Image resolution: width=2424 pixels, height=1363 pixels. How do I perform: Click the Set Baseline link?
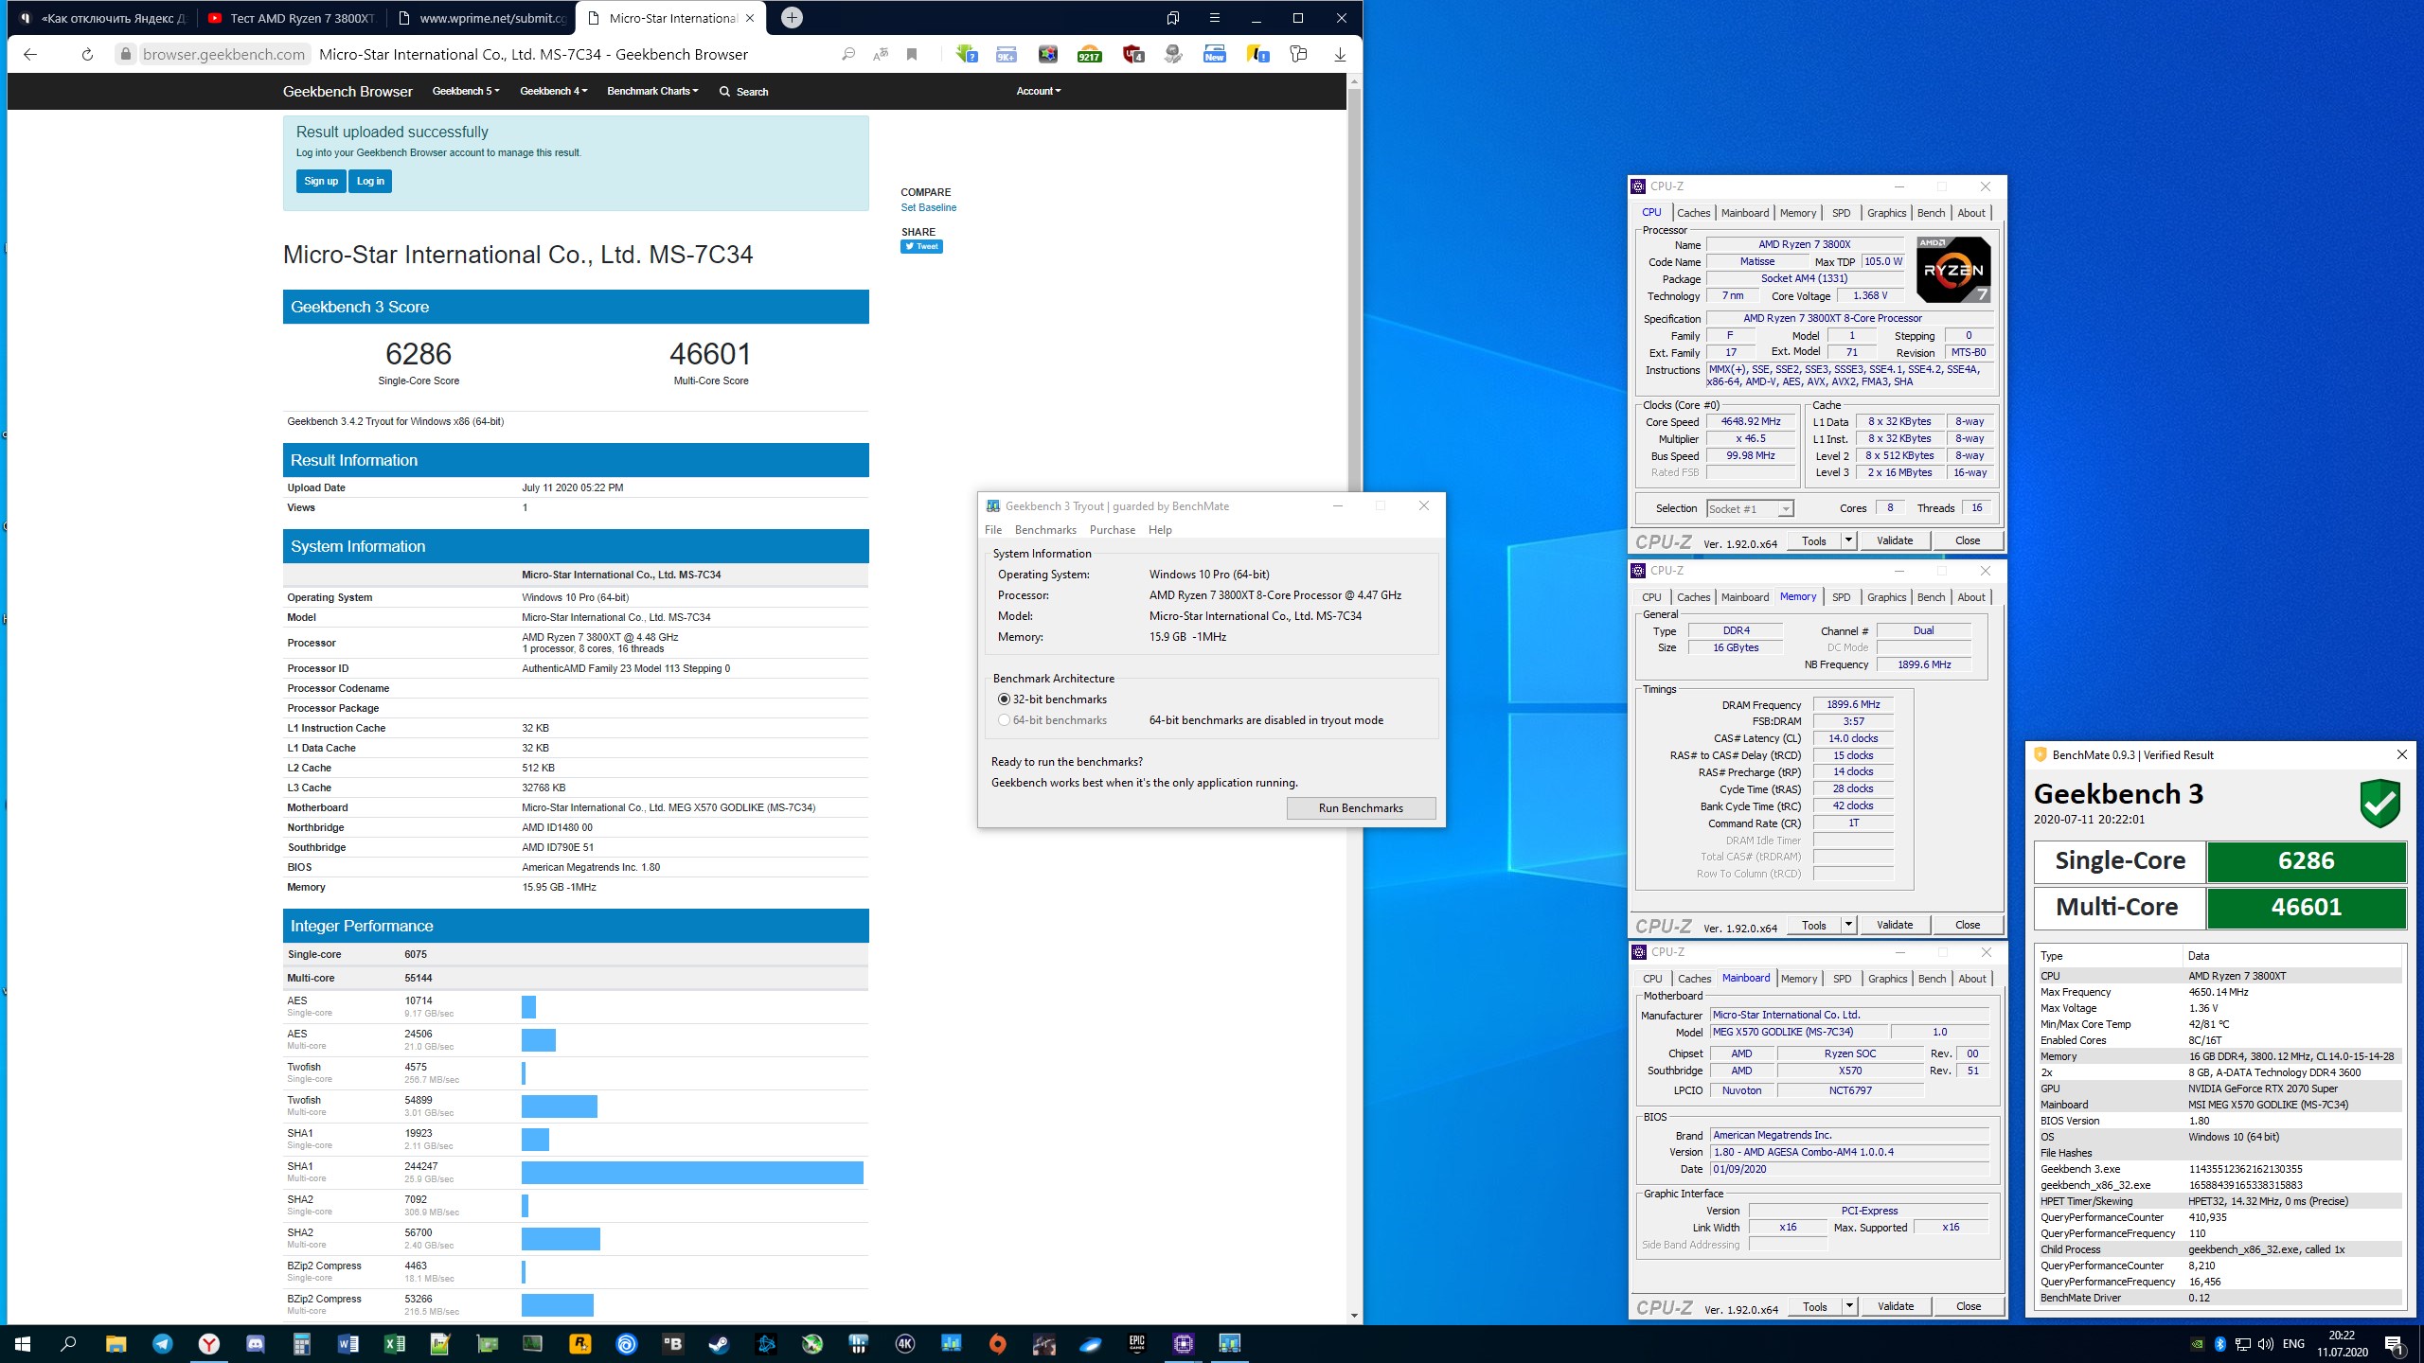click(x=928, y=207)
